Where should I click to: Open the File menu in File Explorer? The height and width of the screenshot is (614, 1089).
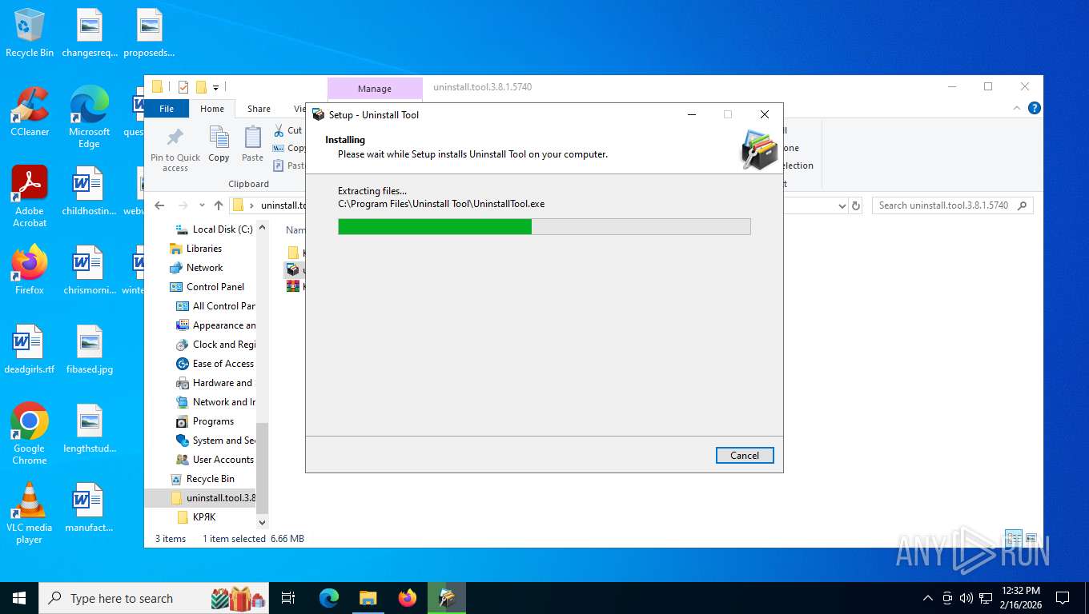167,109
